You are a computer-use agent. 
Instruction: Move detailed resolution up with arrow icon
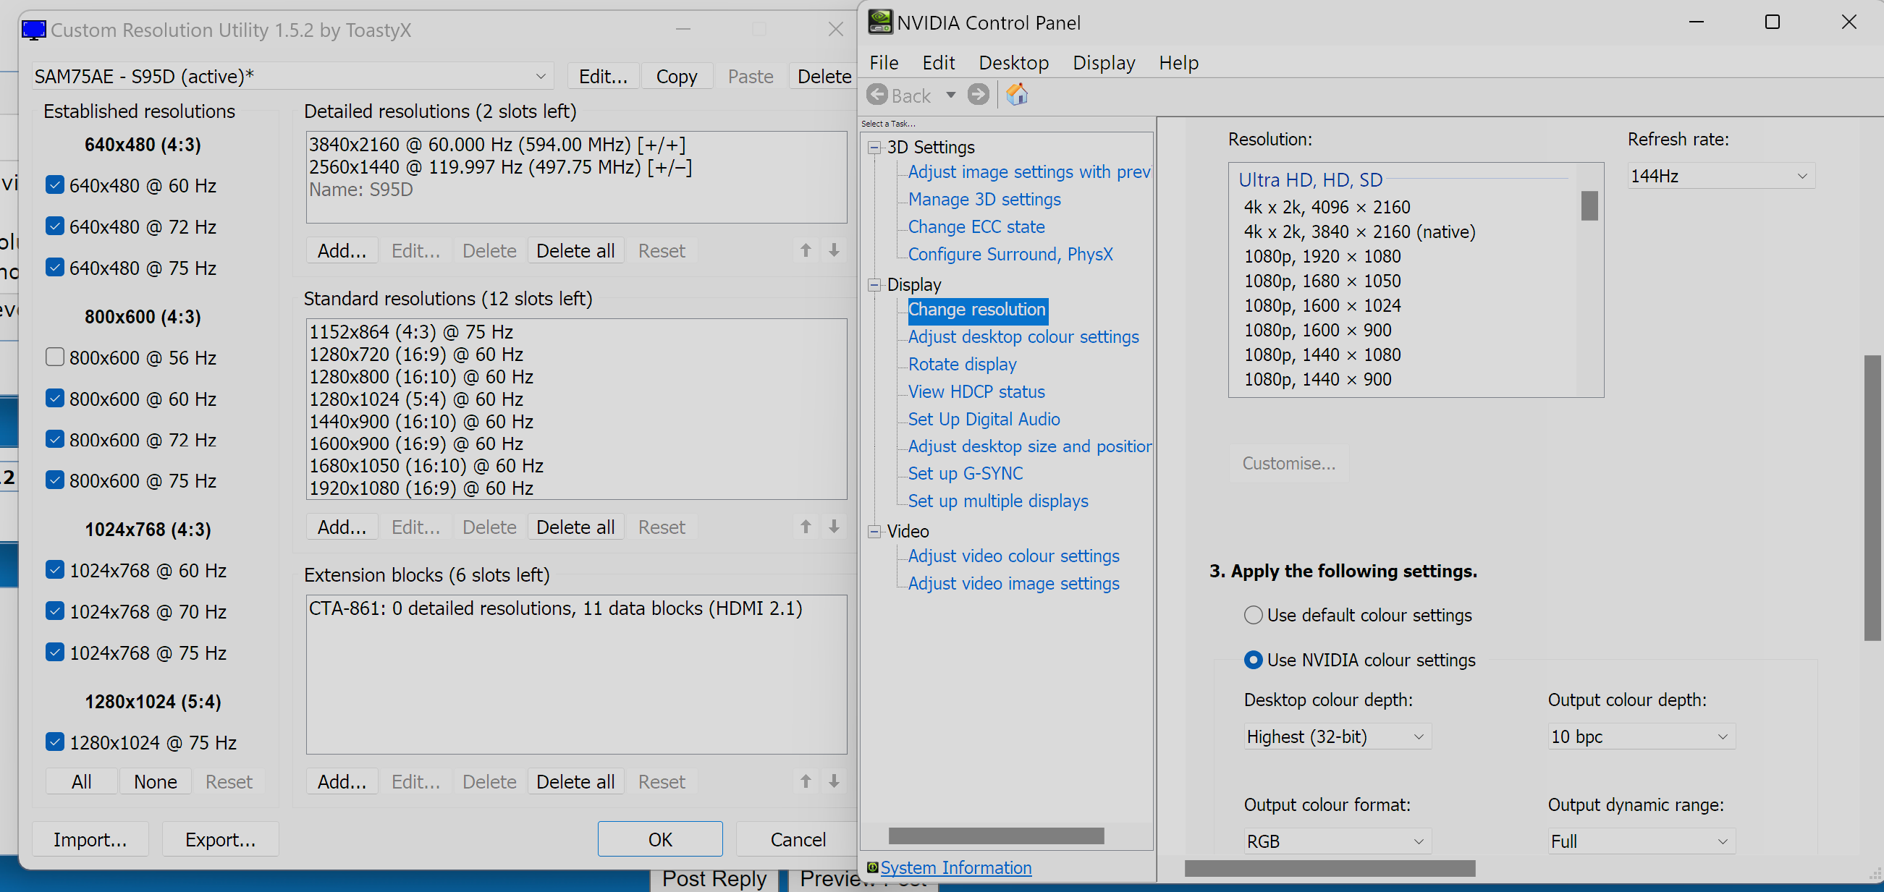tap(806, 251)
